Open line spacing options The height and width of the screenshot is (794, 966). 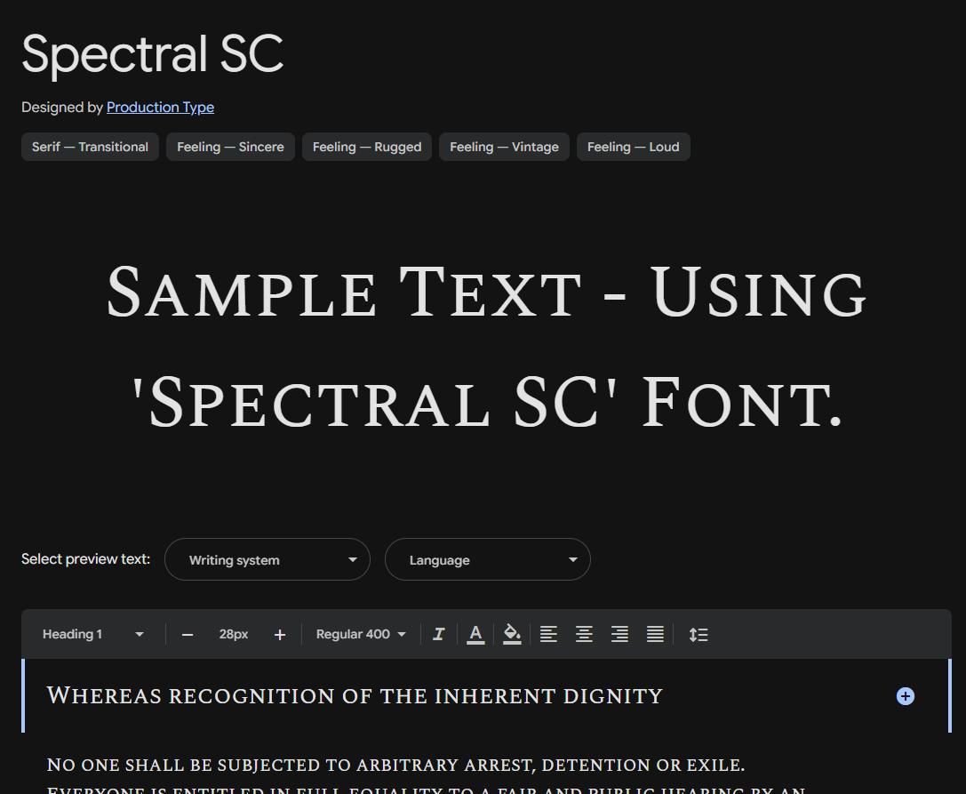(x=698, y=634)
